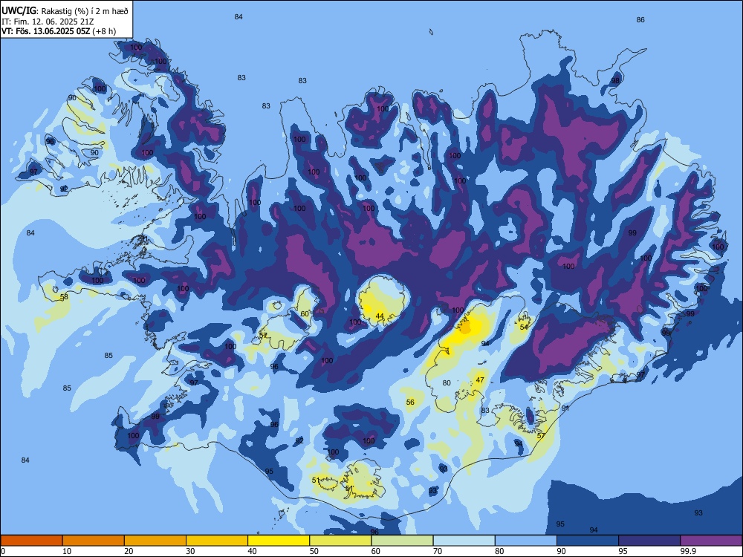Screen dimensions: 743x557
Task: Pick the 95–99.9 deep indigo legend swatch
Action: [649, 541]
